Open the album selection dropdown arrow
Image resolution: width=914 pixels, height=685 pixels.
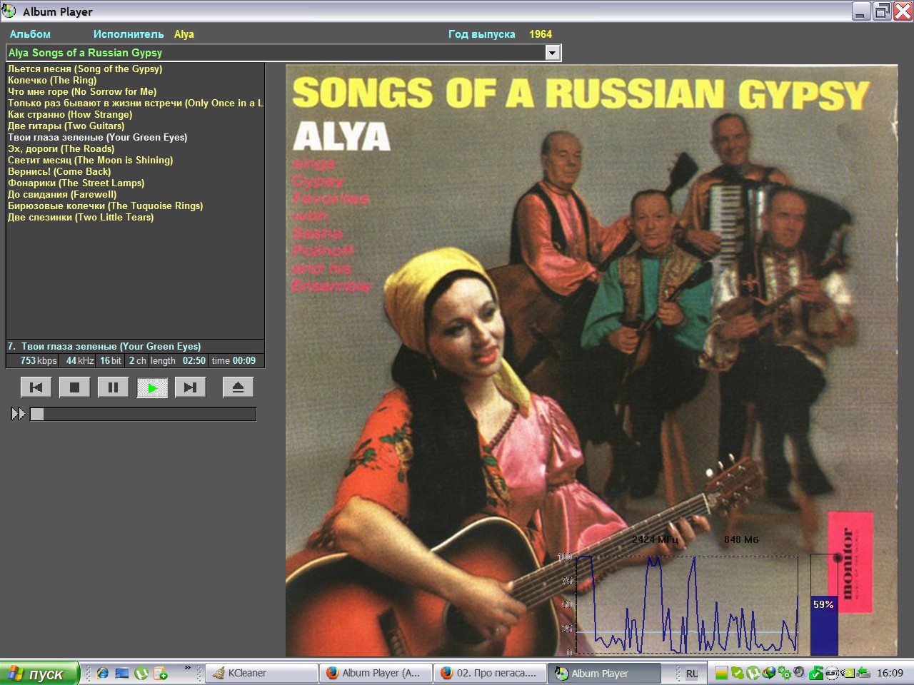pyautogui.click(x=553, y=53)
